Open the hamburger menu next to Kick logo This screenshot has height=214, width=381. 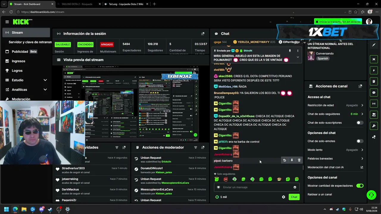[x=7, y=22]
